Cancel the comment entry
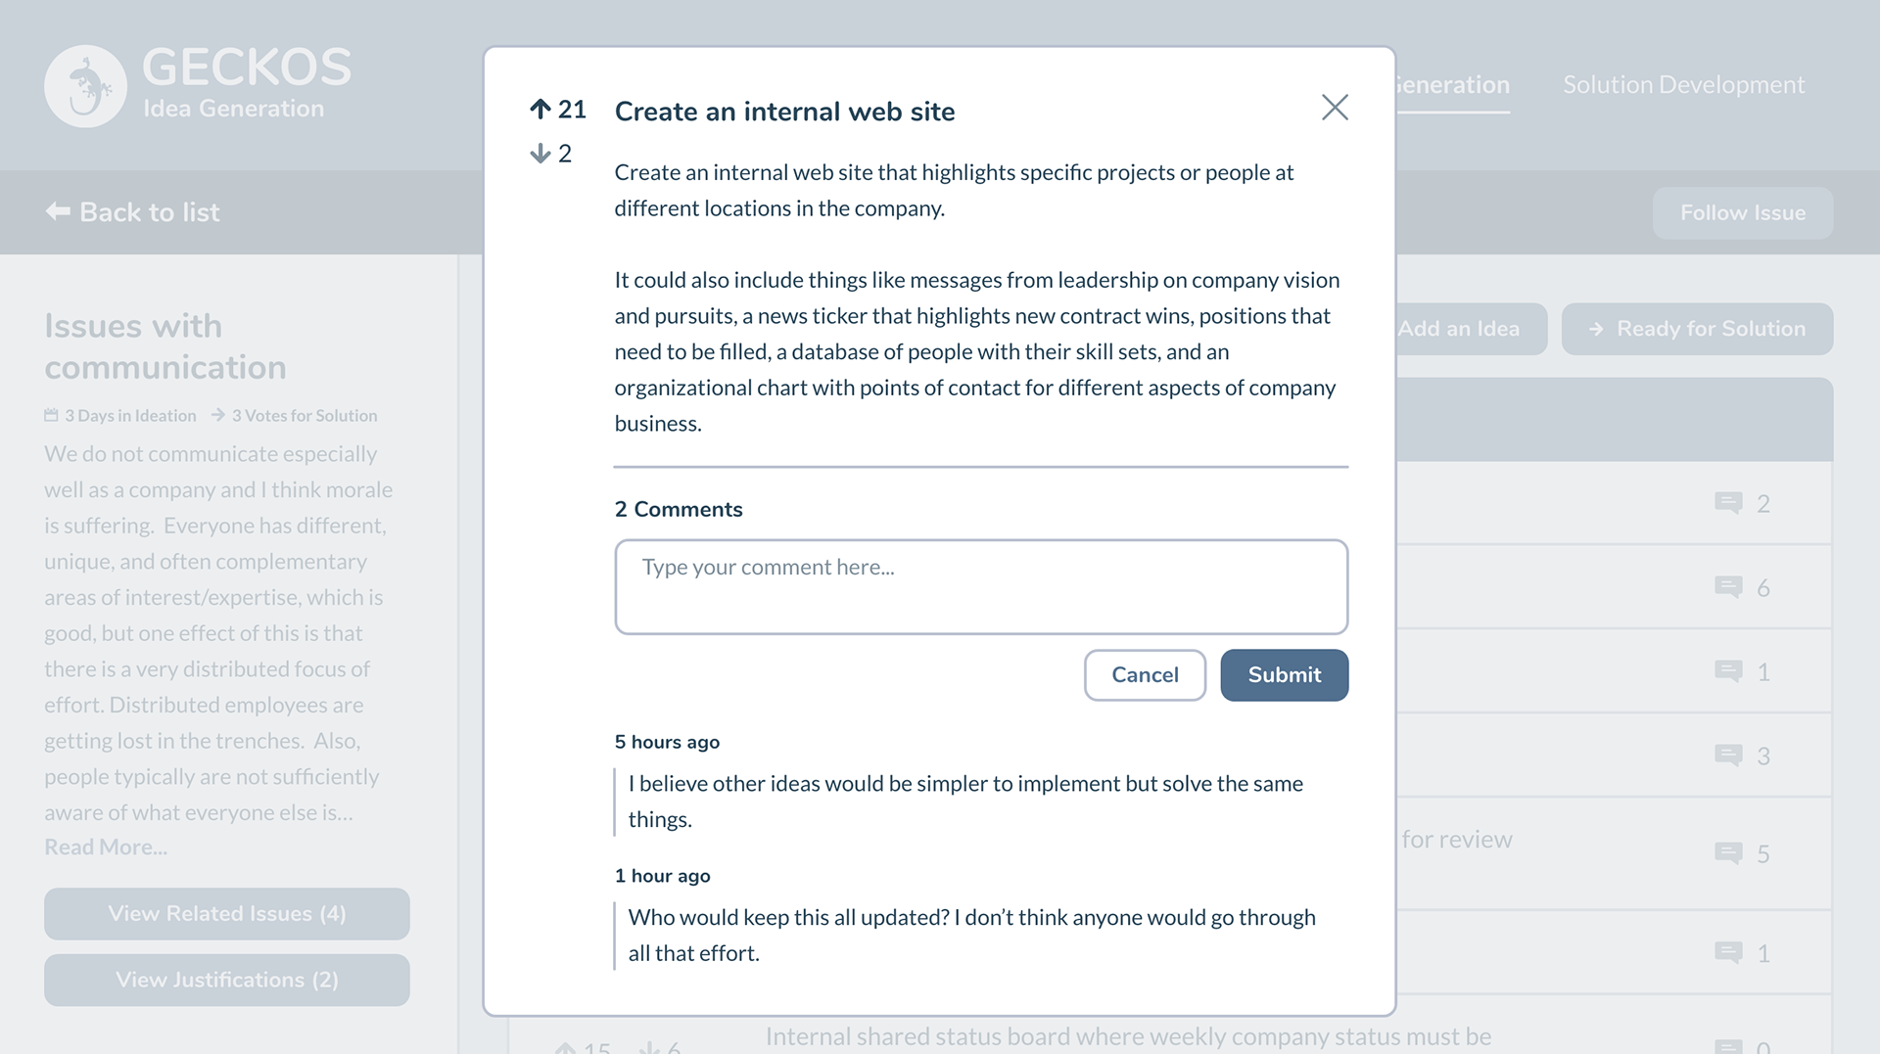This screenshot has height=1054, width=1880. pyautogui.click(x=1145, y=675)
